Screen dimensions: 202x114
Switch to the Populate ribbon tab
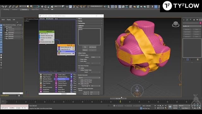tap(45, 9)
